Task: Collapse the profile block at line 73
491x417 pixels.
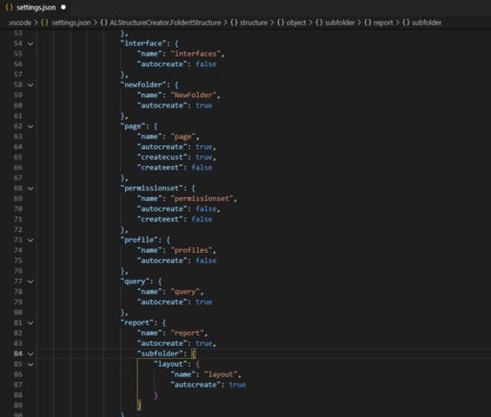Action: (x=30, y=240)
